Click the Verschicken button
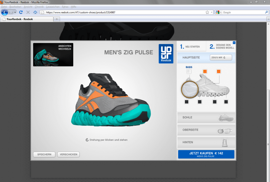Screen dimensions: 270x182 pos(69,154)
